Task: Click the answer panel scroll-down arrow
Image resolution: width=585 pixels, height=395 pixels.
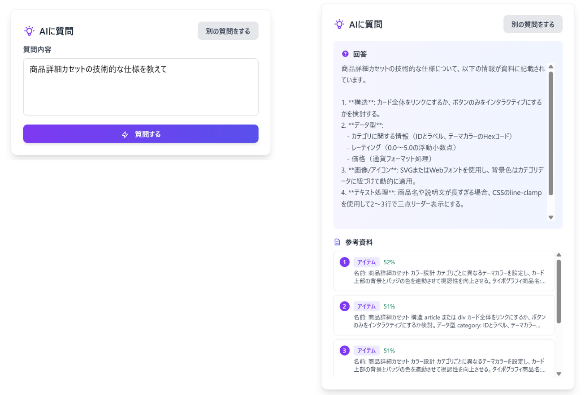Action: click(551, 217)
